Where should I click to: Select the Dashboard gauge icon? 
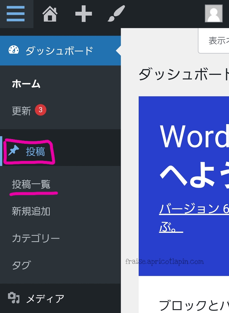click(14, 50)
